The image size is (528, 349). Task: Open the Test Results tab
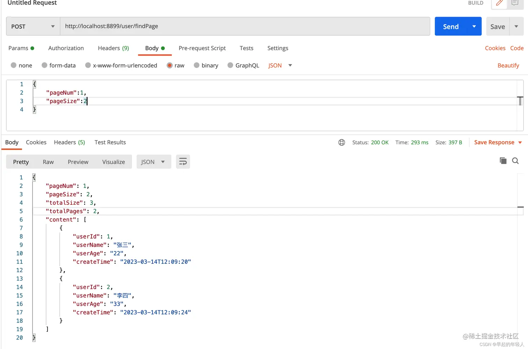click(x=110, y=142)
